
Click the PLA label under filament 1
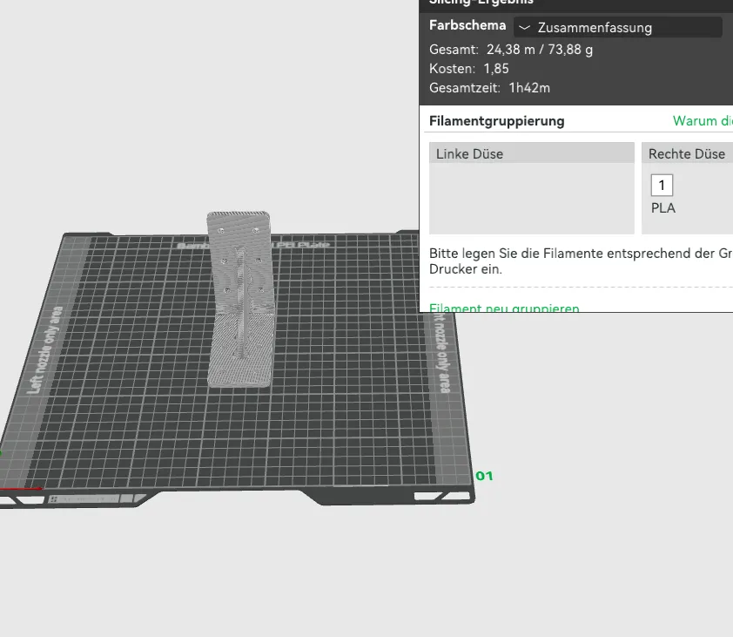pyautogui.click(x=662, y=207)
